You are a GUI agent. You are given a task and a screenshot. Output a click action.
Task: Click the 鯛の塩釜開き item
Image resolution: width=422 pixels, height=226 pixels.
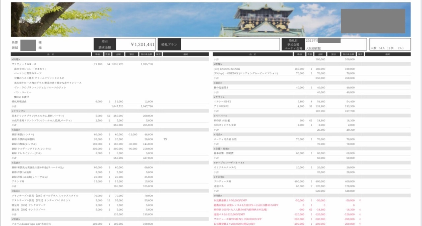[223, 87]
